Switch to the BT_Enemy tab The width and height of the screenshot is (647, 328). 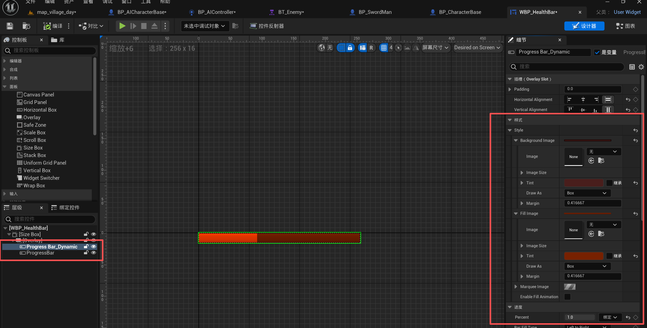pyautogui.click(x=291, y=12)
